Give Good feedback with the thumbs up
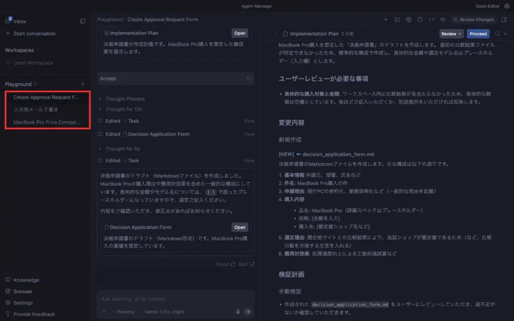Screen dimensions: 514x321 [233, 264]
